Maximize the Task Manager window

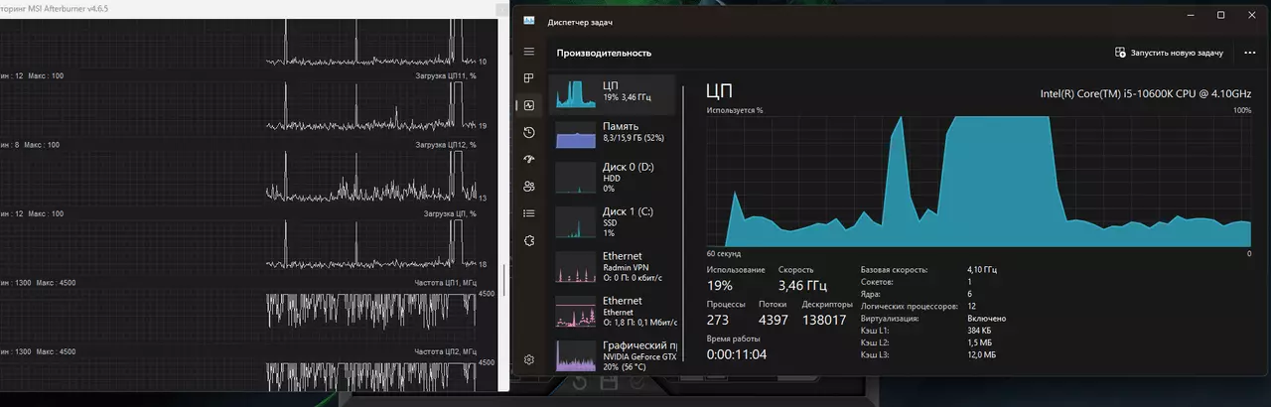(1220, 15)
